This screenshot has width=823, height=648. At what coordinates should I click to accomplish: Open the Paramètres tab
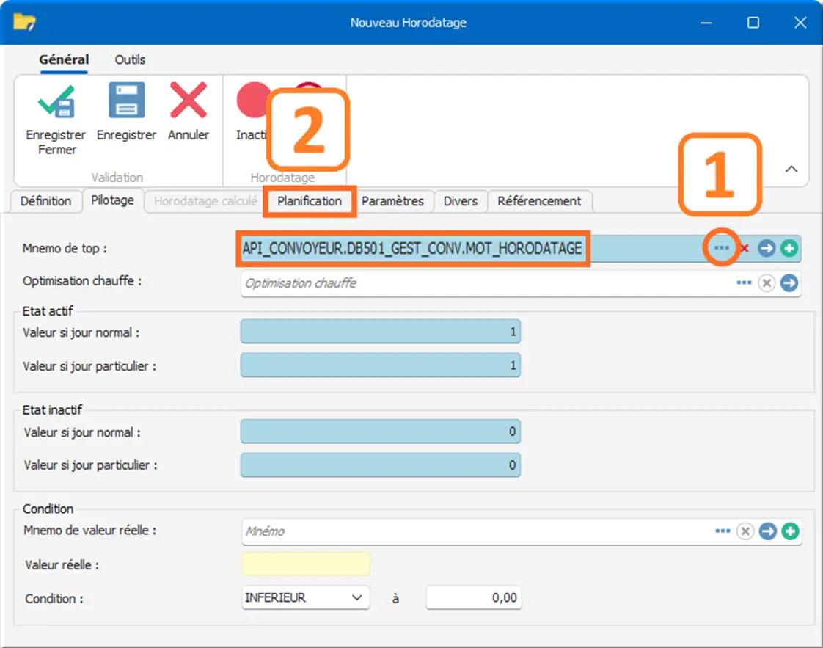click(x=392, y=201)
